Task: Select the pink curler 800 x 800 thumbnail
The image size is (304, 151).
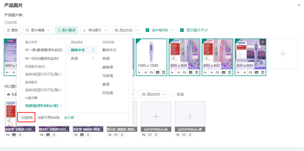Action: click(x=217, y=54)
